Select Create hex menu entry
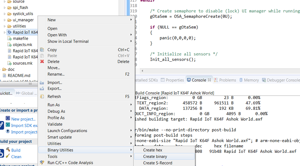The width and height of the screenshot is (300, 166). [x=153, y=150]
